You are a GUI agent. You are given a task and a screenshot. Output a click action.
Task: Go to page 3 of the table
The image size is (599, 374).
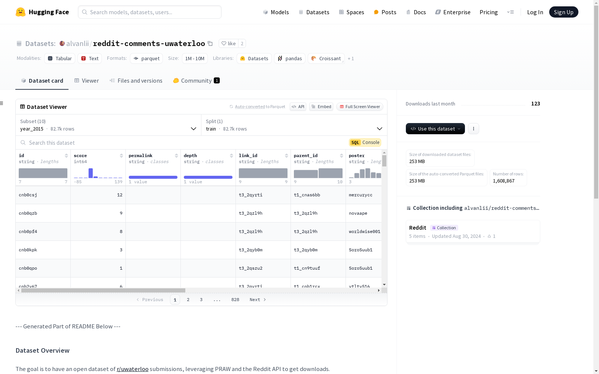pos(201,300)
